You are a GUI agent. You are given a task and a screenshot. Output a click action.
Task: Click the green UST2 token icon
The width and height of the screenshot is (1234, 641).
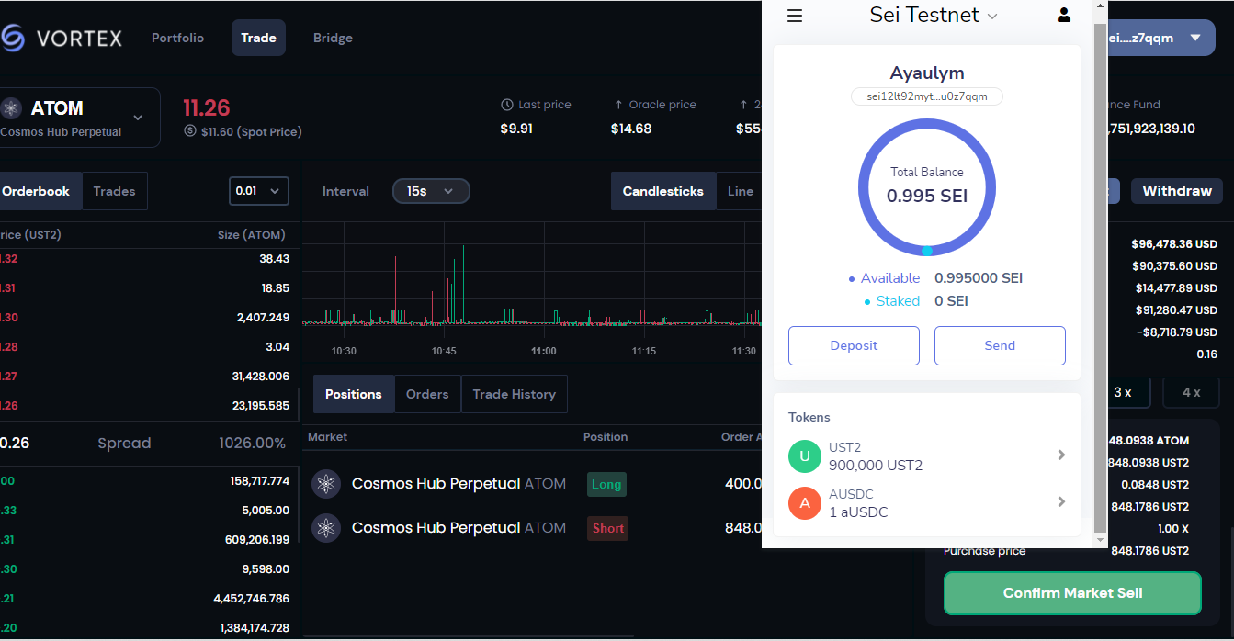(805, 455)
